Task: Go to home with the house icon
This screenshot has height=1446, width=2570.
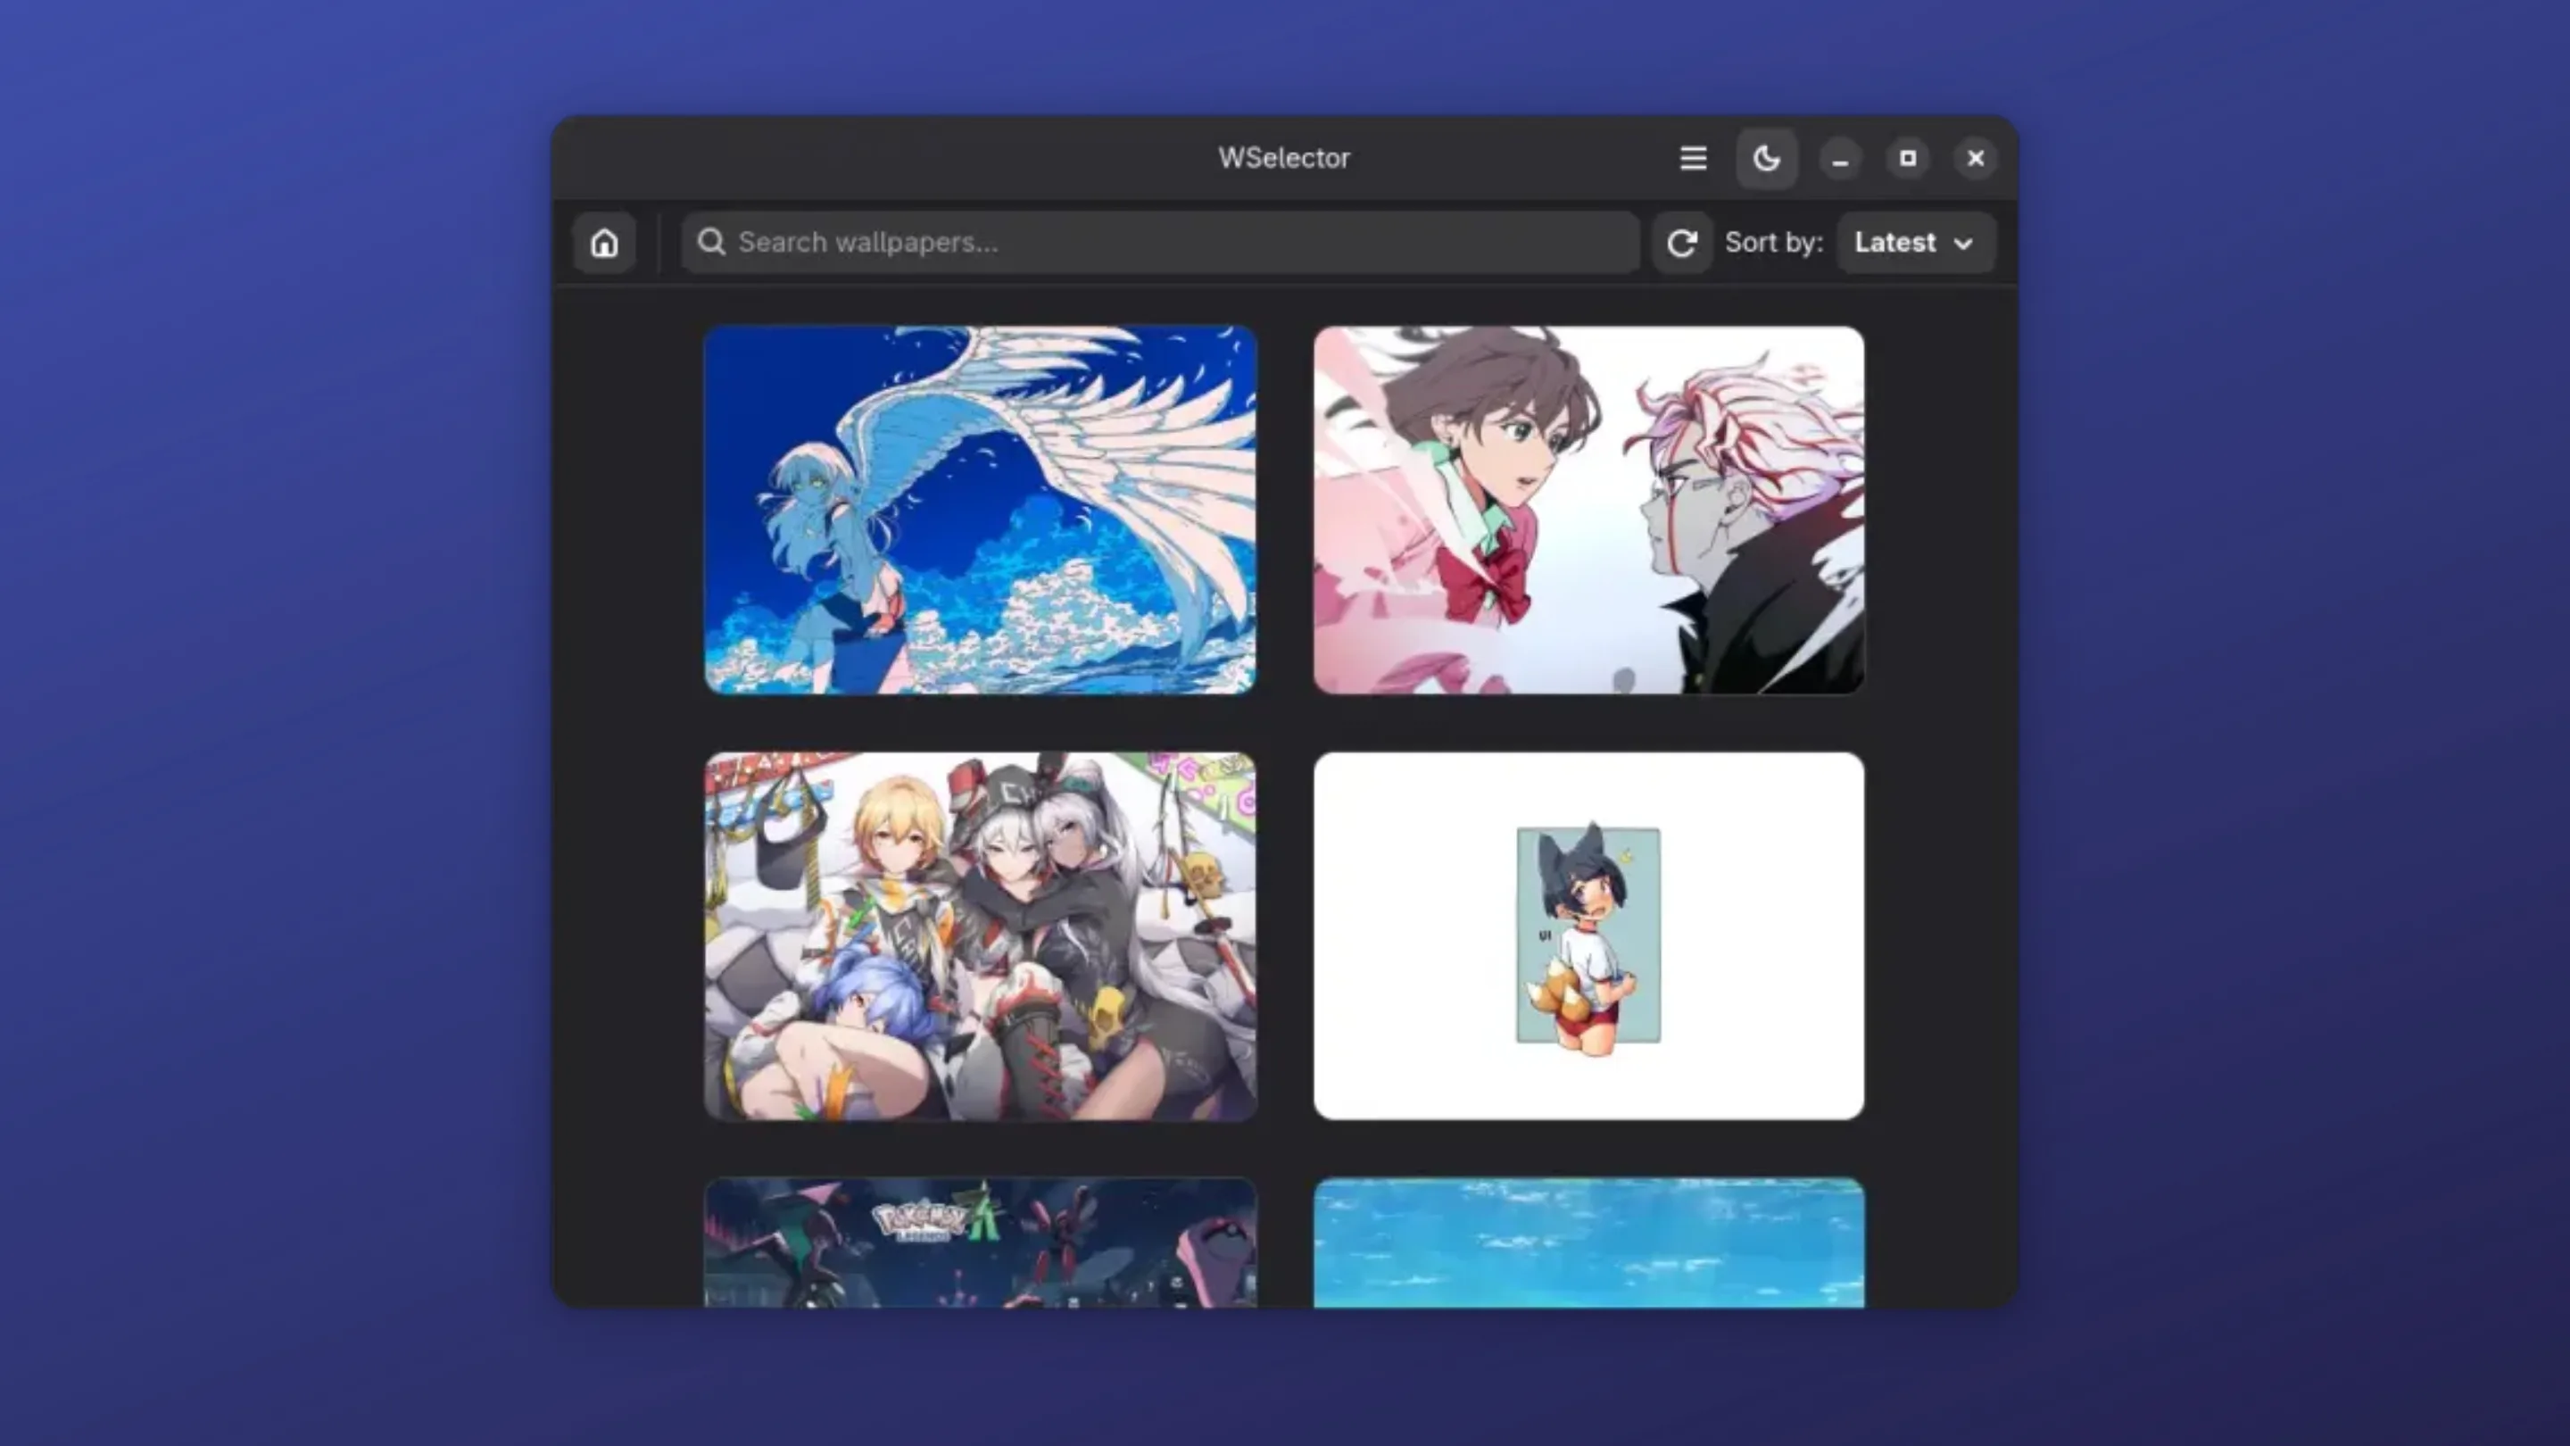Action: point(603,243)
